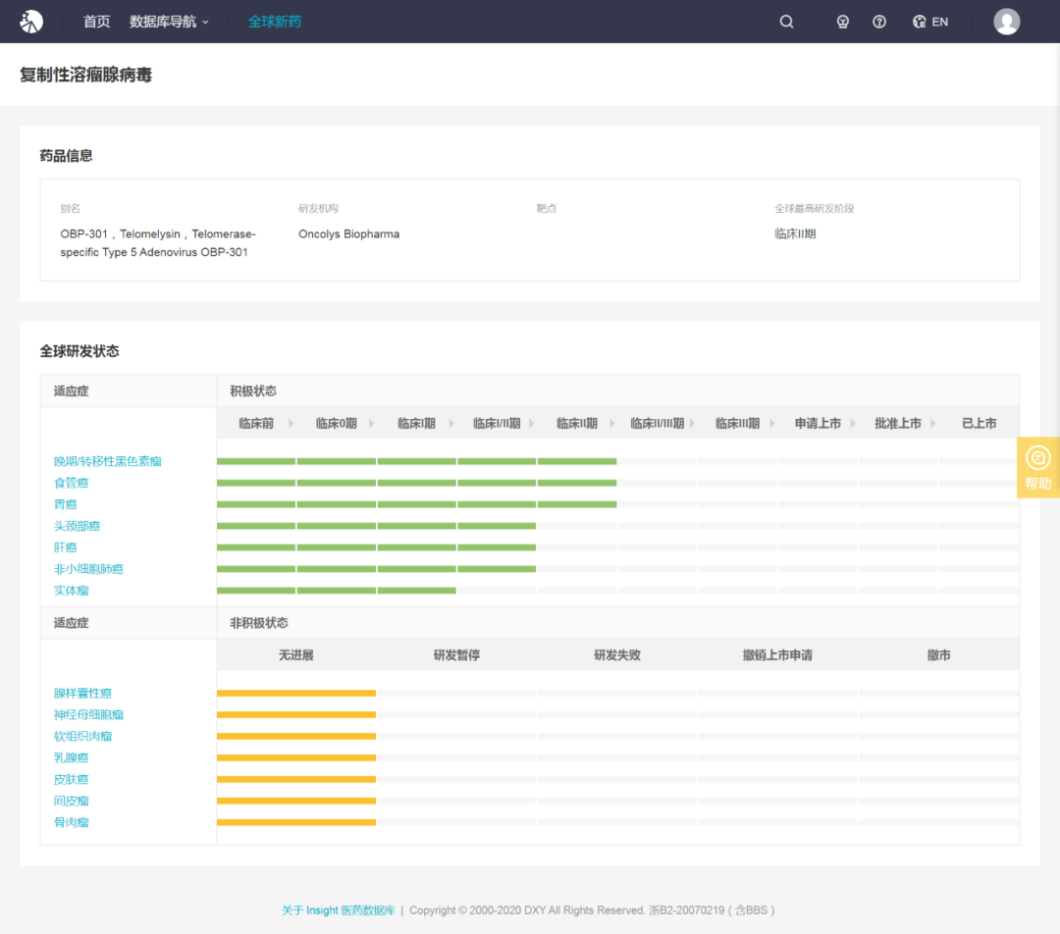
Task: Open the 晚期/转移性黑色素瘤 indication link
Action: [108, 461]
